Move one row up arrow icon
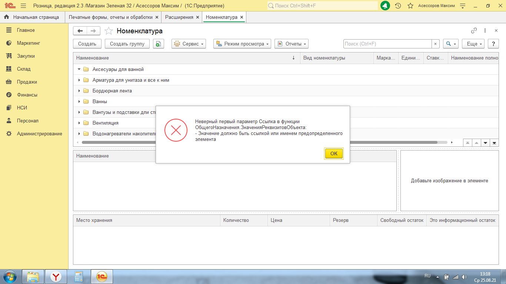 (x=477, y=143)
